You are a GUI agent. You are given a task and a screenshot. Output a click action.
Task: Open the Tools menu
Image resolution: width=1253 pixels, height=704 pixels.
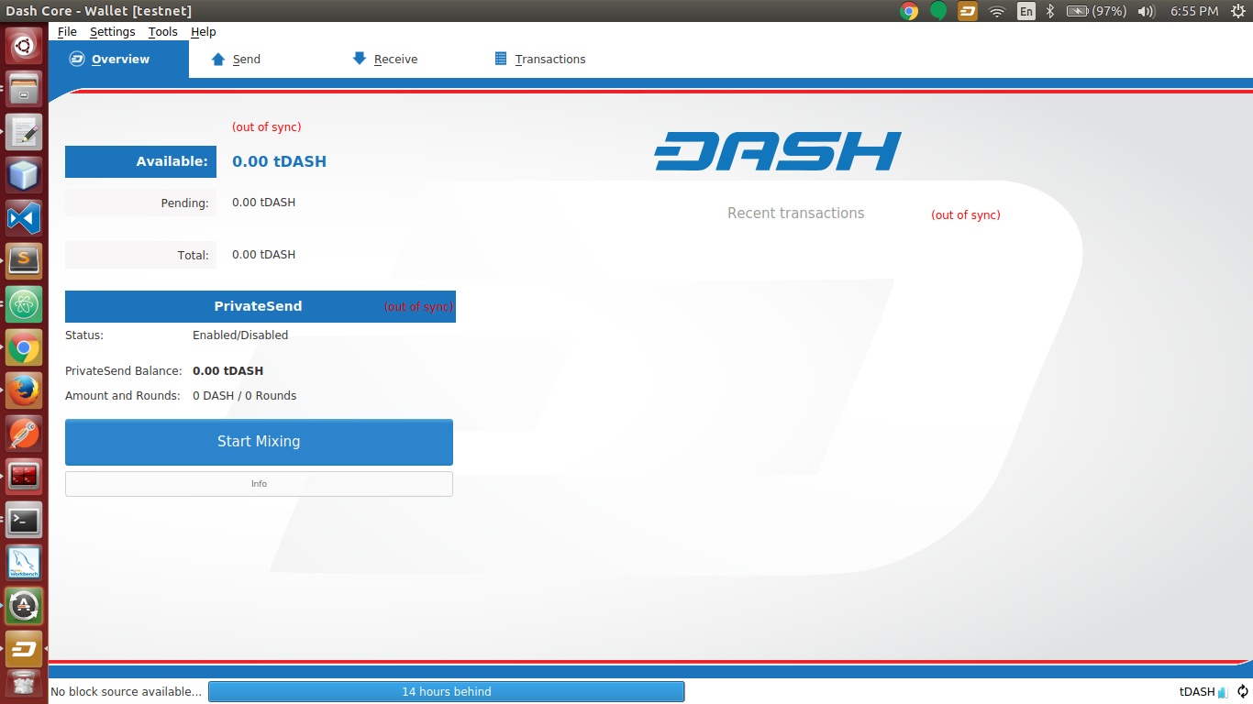tap(163, 31)
